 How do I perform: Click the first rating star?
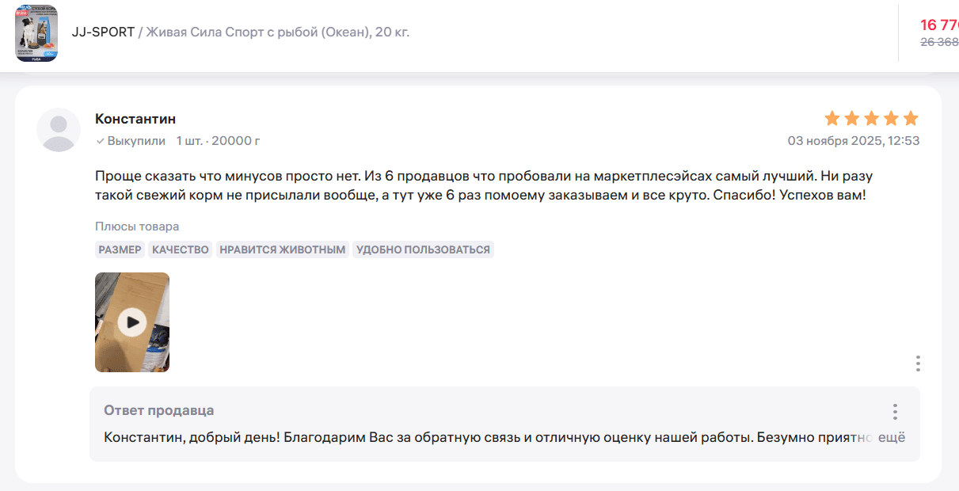point(832,119)
